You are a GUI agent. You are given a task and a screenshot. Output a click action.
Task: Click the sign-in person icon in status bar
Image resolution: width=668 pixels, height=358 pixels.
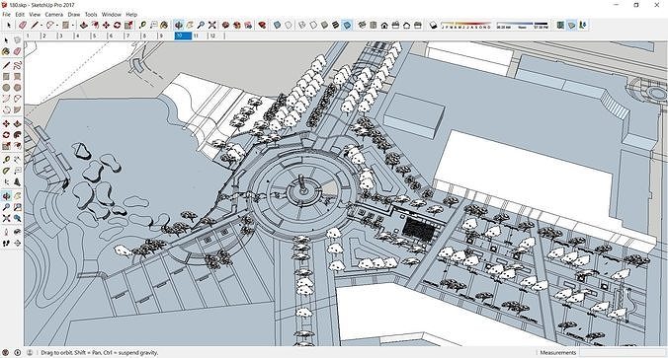(30, 352)
